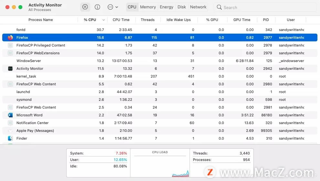Viewport: 320px width, 181px height.
Task: Click the green zoom window button
Action: pyautogui.click(x=20, y=7)
